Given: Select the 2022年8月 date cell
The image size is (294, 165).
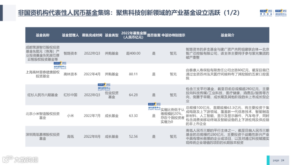Looking at the screenshot, I should pyautogui.click(x=92, y=137).
